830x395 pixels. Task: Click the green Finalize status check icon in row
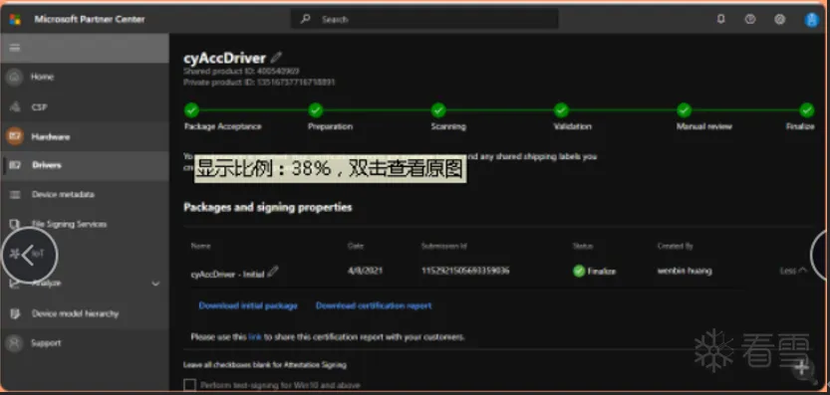[x=579, y=272]
